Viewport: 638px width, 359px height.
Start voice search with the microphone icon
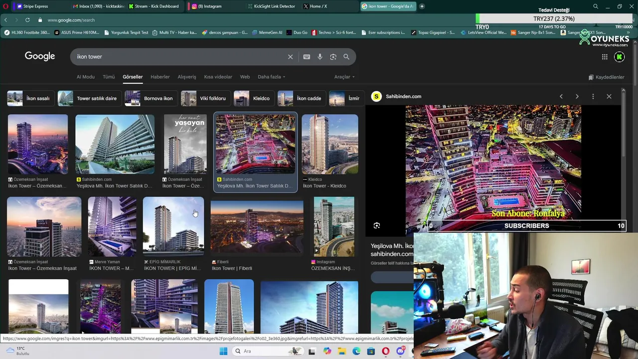pos(320,57)
